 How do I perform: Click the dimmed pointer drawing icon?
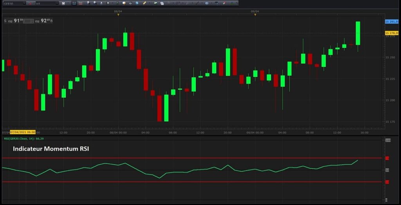187,4
